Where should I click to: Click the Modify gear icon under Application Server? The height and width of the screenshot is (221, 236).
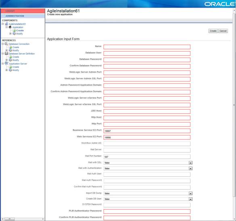(x=10, y=70)
